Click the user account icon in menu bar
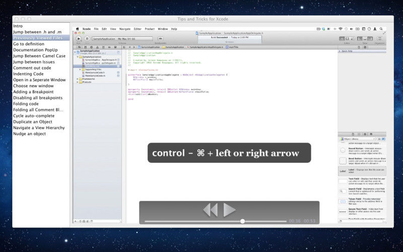 click(375, 29)
